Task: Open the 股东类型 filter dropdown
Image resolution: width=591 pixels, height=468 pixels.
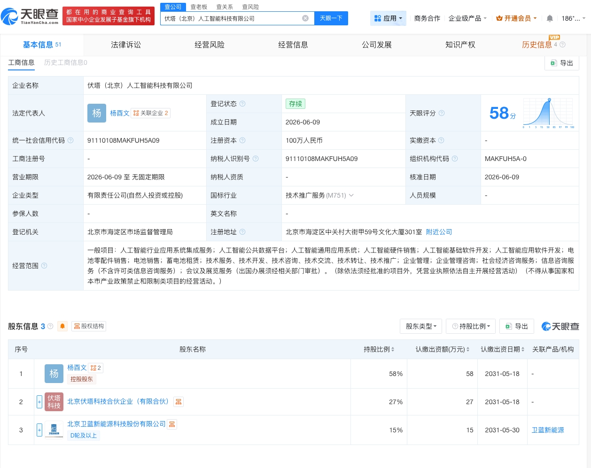Action: (421, 326)
